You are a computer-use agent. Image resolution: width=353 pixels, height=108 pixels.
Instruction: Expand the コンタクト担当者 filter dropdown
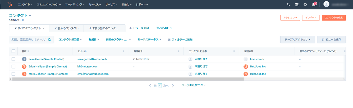pyautogui.click(x=70, y=39)
